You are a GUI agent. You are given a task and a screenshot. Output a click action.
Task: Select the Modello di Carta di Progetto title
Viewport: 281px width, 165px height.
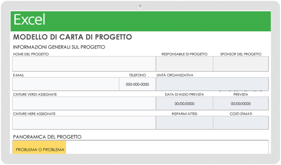pos(73,37)
